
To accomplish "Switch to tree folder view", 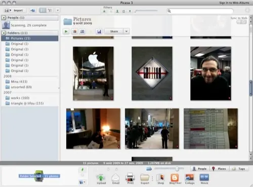I will [x=50, y=11].
